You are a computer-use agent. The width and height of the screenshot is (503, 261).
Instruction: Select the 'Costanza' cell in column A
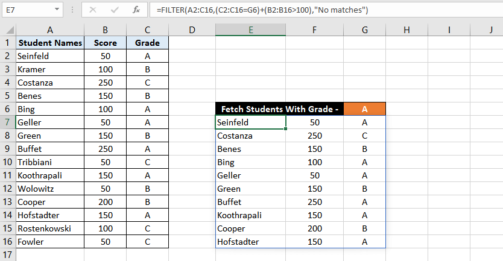pyautogui.click(x=50, y=83)
